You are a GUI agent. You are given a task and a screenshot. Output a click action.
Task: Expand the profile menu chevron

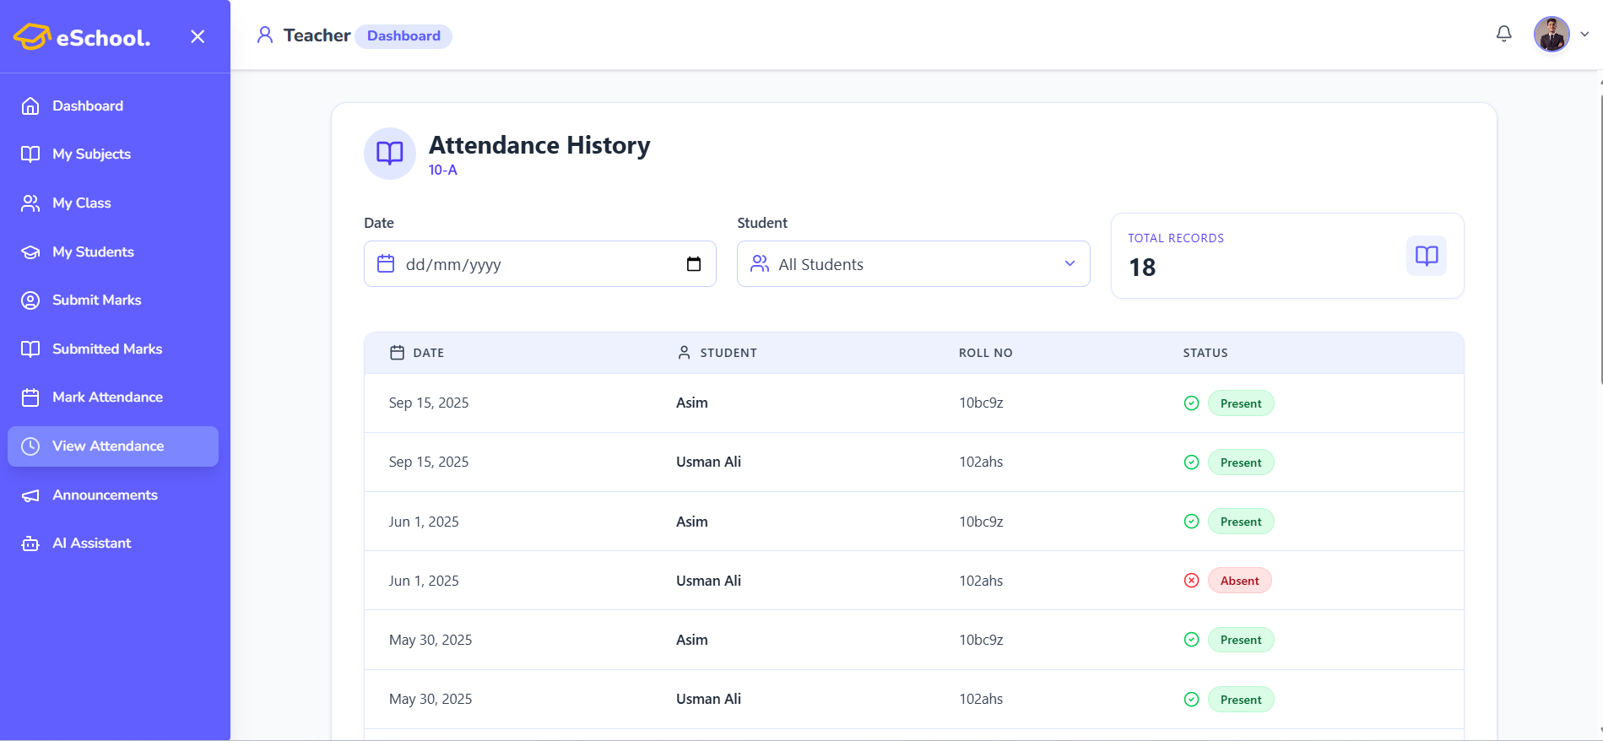pos(1585,35)
